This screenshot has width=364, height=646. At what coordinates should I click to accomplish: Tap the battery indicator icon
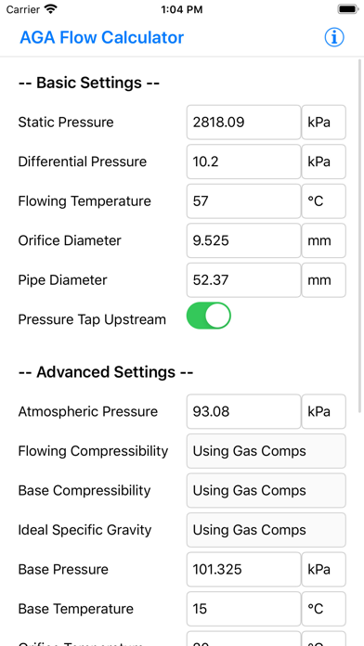tap(348, 9)
